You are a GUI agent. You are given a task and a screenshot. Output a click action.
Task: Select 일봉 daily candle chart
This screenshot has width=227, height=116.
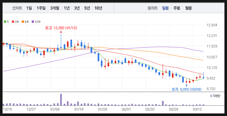point(165,8)
